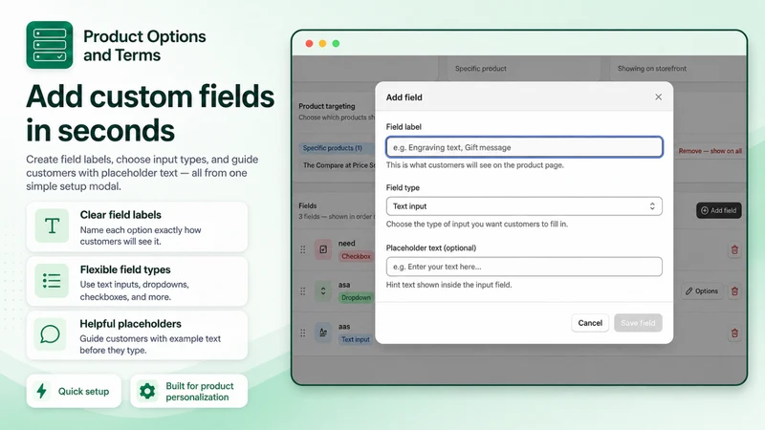Click the T icon of Clear field labels

point(52,226)
